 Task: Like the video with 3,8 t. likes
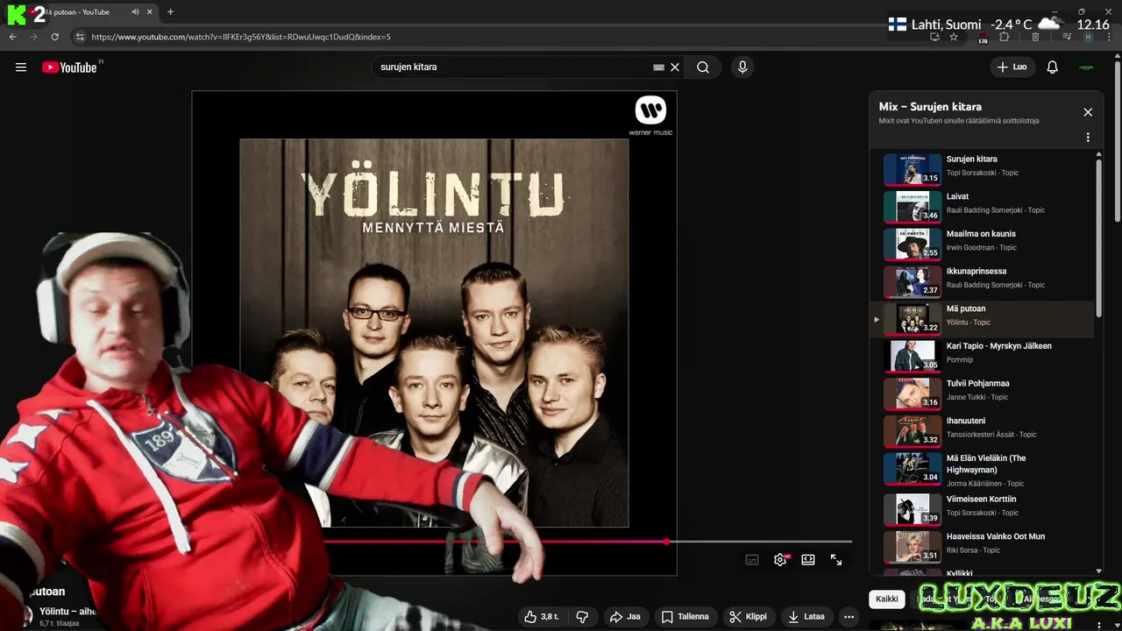point(542,617)
